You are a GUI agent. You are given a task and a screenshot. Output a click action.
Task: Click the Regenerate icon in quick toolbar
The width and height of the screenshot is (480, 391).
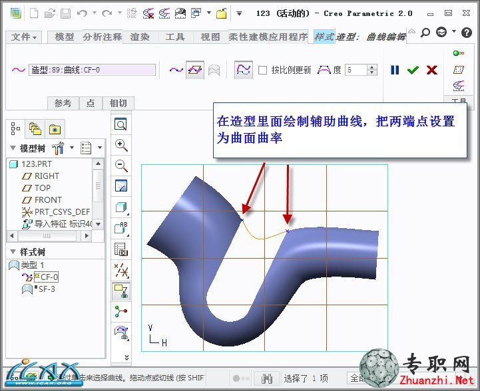coord(132,13)
